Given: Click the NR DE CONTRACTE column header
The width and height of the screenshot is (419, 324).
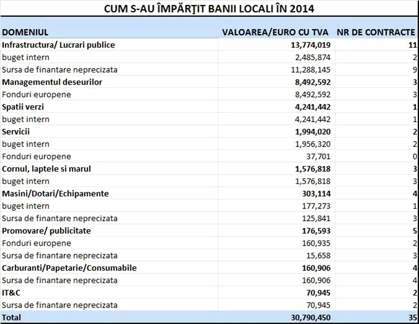Looking at the screenshot, I should pos(376,32).
